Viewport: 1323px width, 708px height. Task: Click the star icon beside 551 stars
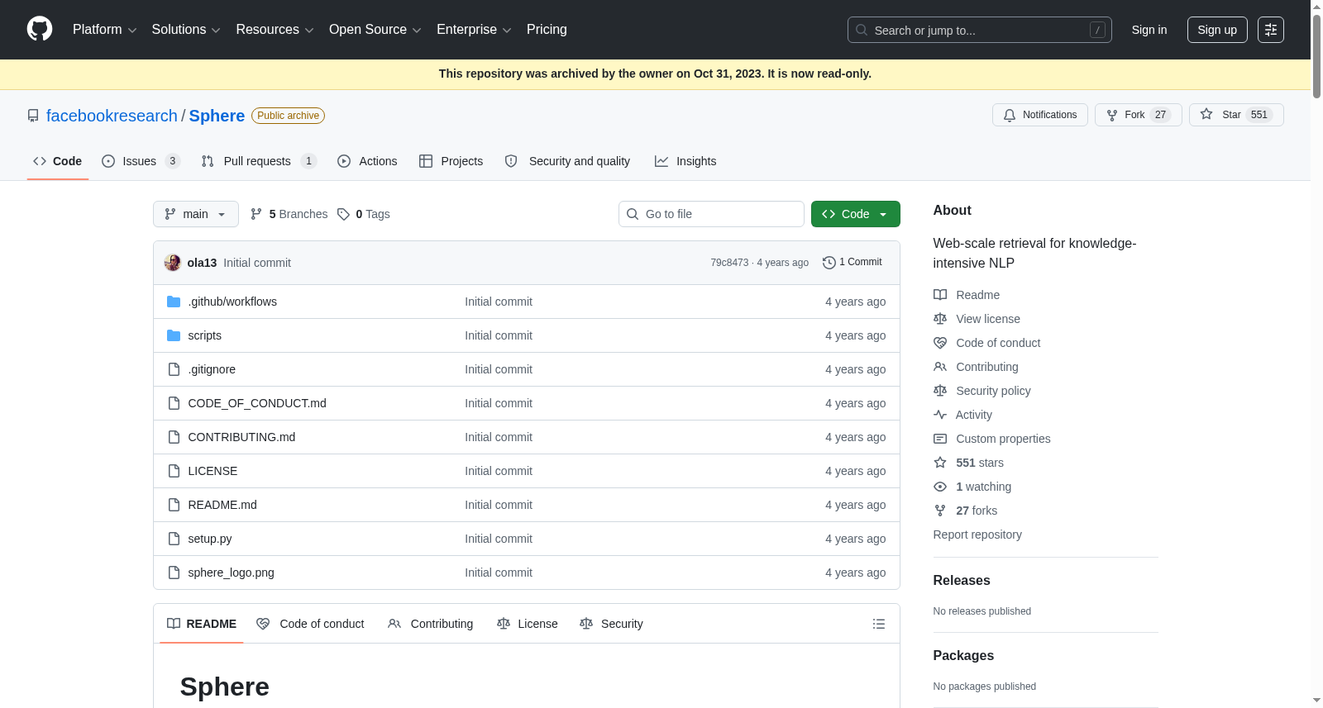coord(940,463)
